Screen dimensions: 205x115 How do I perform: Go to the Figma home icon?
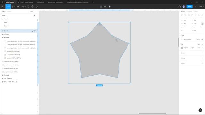click(x=2, y=2)
